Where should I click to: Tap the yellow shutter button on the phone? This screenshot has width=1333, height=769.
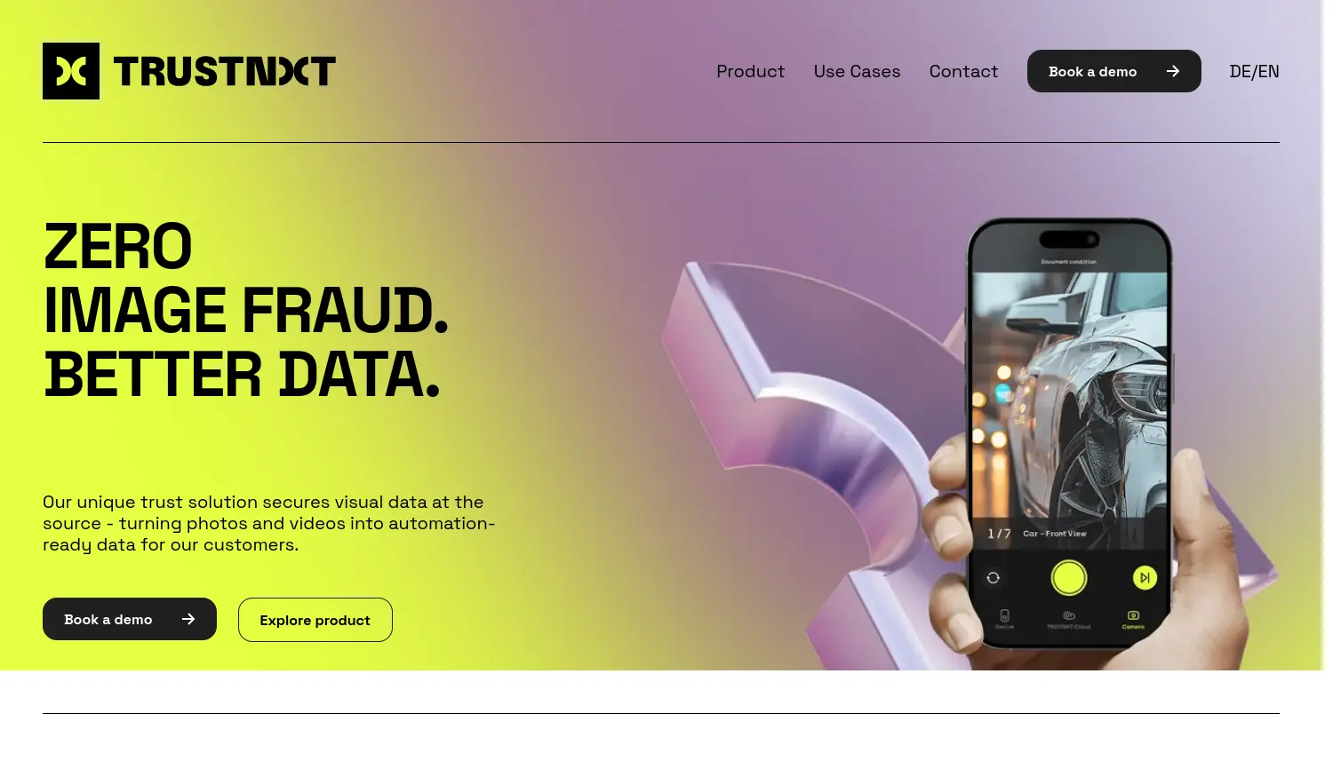click(x=1069, y=578)
